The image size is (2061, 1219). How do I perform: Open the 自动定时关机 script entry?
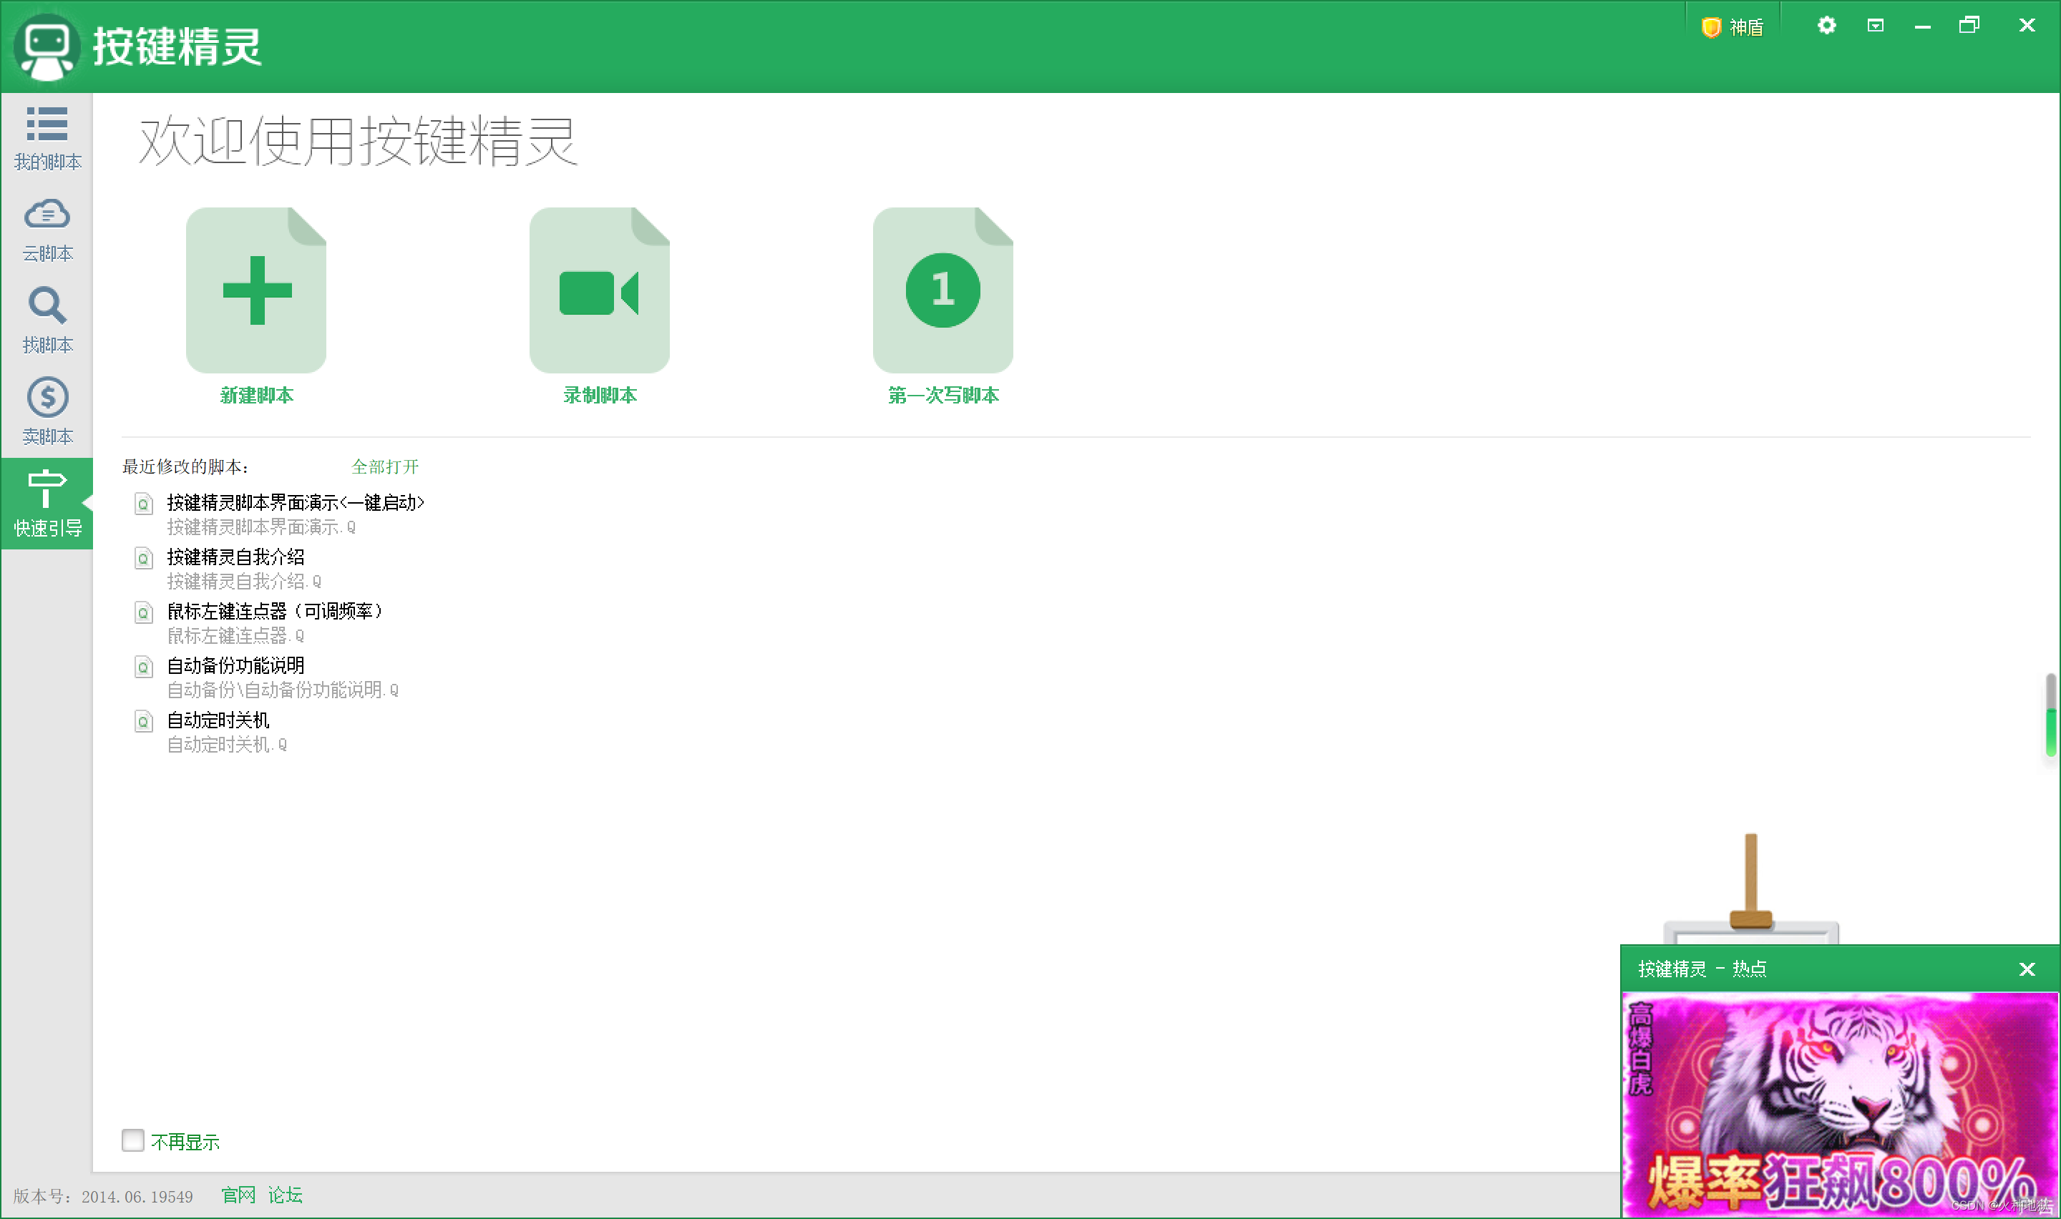(x=218, y=720)
